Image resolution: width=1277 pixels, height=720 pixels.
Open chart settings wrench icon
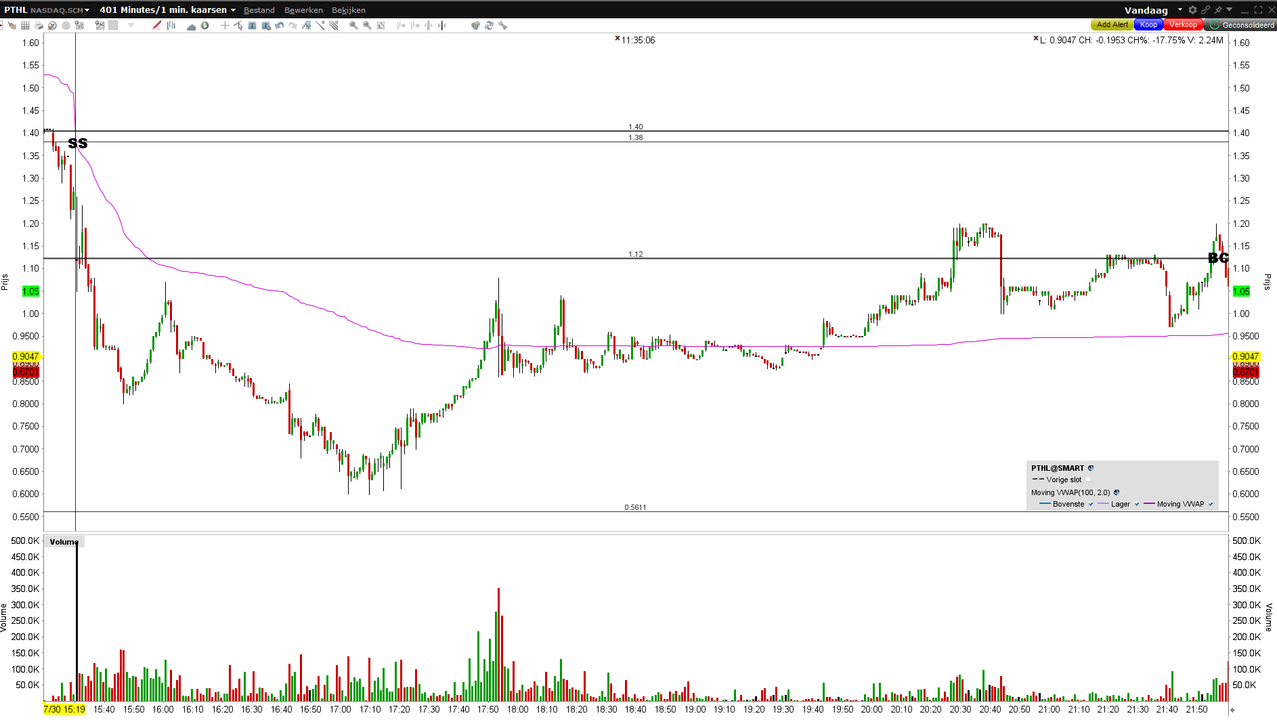click(x=502, y=25)
